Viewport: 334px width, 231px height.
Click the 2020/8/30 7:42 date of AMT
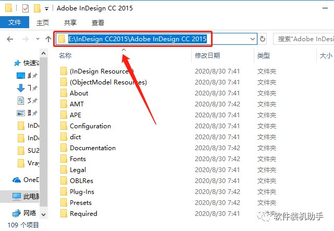point(217,104)
